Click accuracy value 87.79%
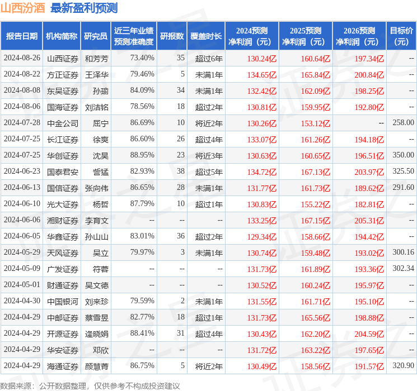 142,203
